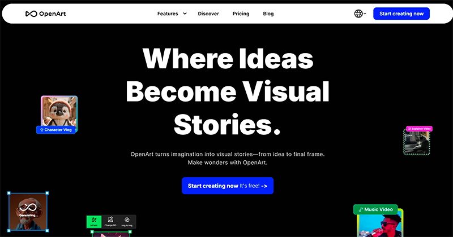Viewport: 453px width, 237px height.
Task: Visit the Blog from navigation
Action: (x=268, y=14)
